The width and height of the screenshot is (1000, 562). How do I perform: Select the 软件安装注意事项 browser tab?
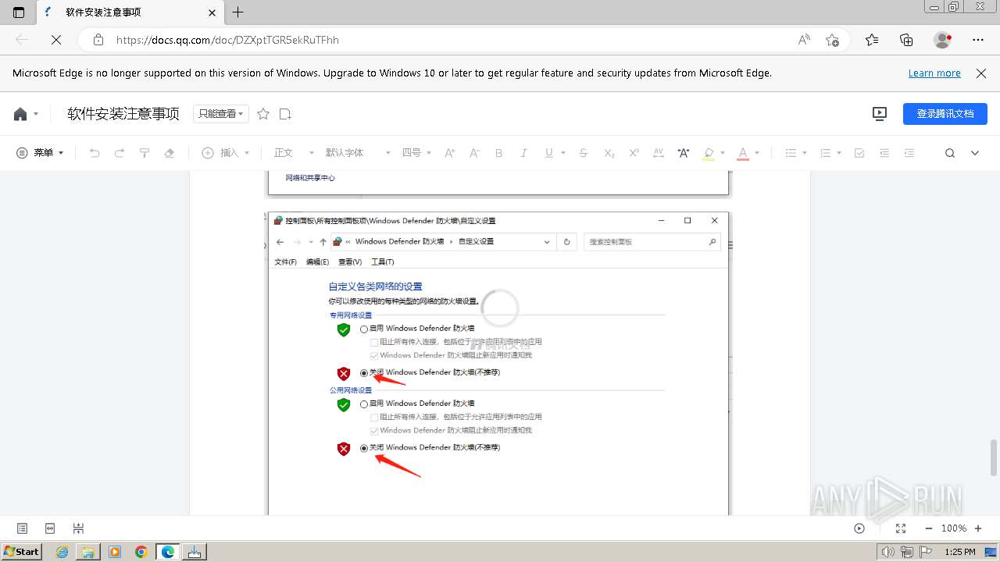click(x=131, y=12)
